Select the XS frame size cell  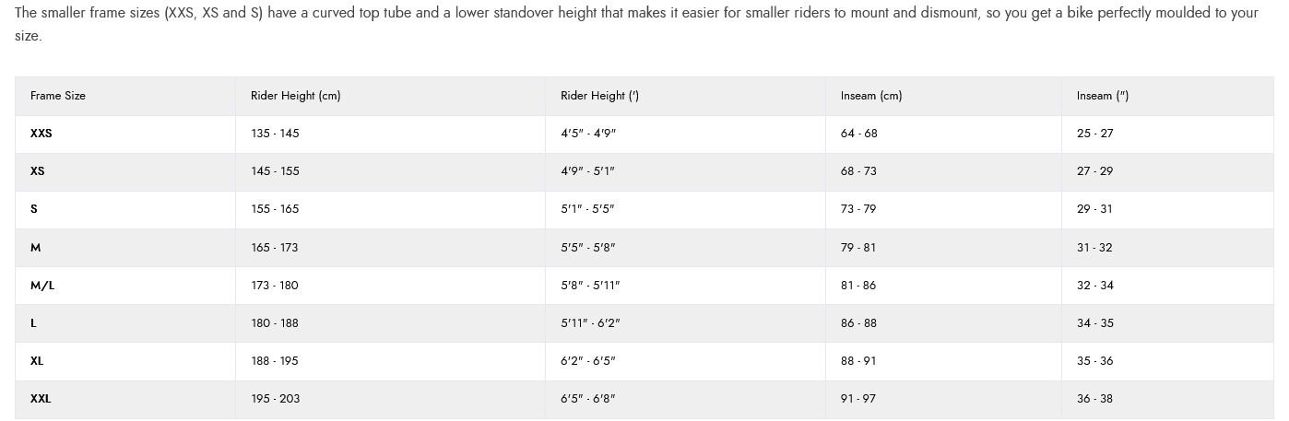coord(38,171)
